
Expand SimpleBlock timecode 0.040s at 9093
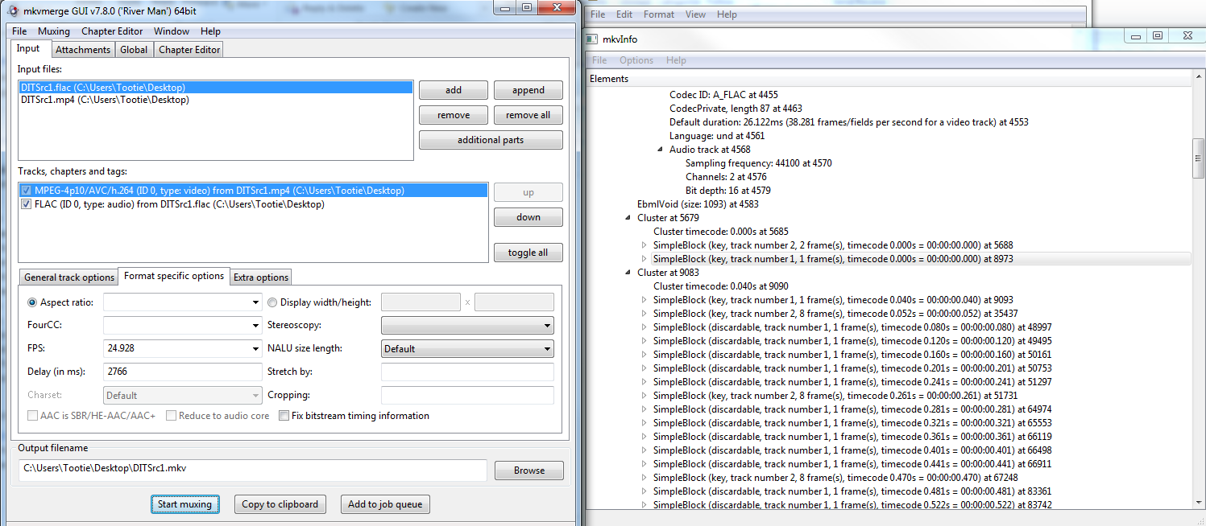click(644, 300)
